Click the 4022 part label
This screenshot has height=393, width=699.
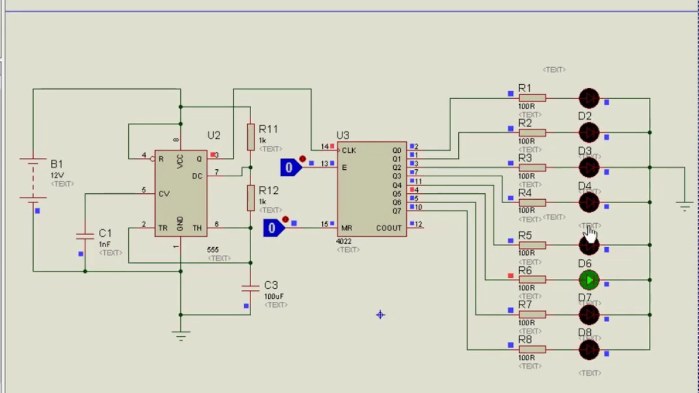[x=344, y=241]
